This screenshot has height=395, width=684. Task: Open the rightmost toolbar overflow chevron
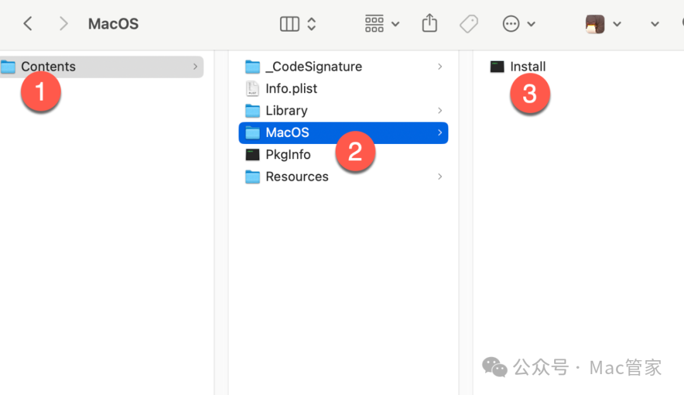[x=655, y=24]
